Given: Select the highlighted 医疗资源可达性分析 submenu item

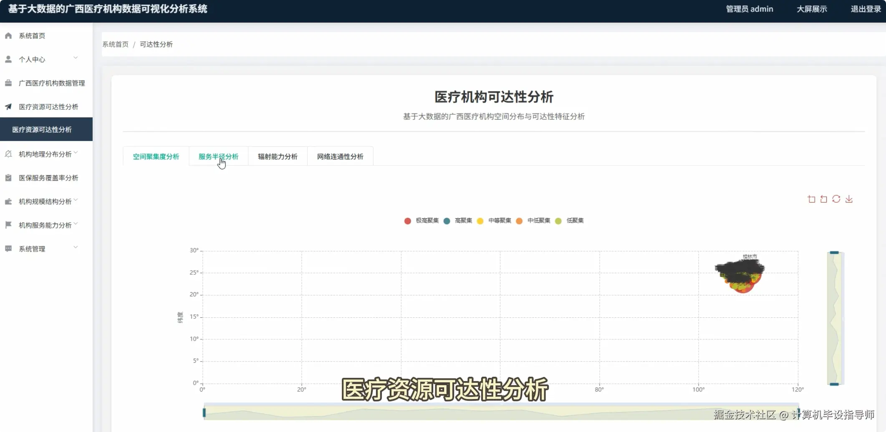Looking at the screenshot, I should tap(46, 129).
